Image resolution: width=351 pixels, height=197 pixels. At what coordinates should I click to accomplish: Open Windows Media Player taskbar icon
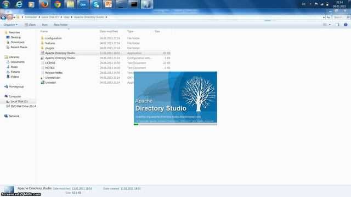pos(31,4)
